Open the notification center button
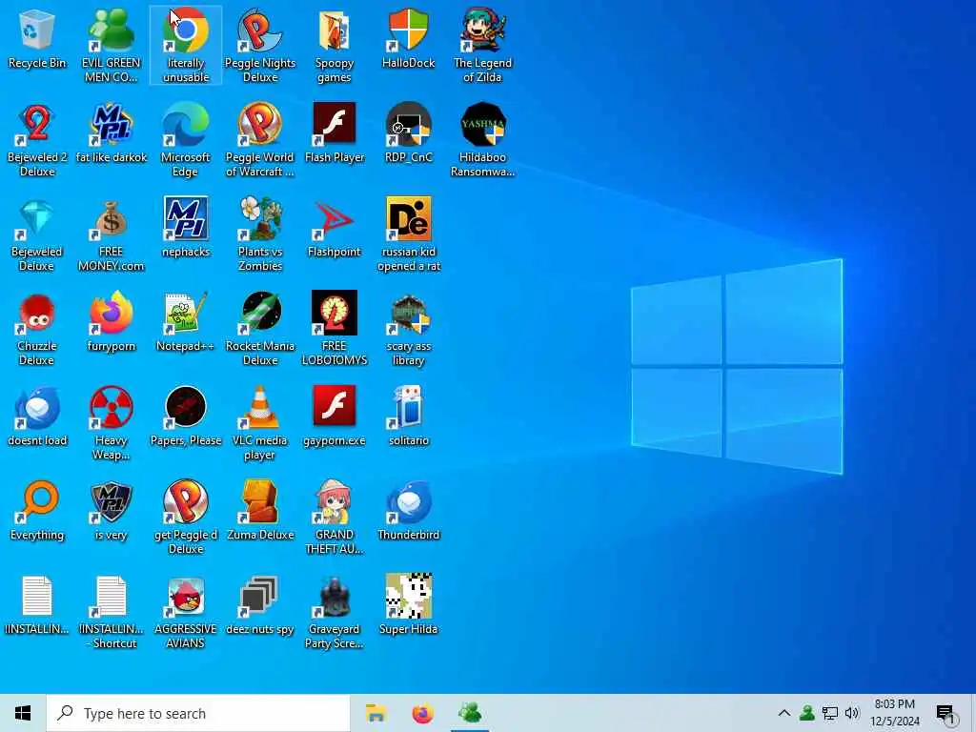 945,713
